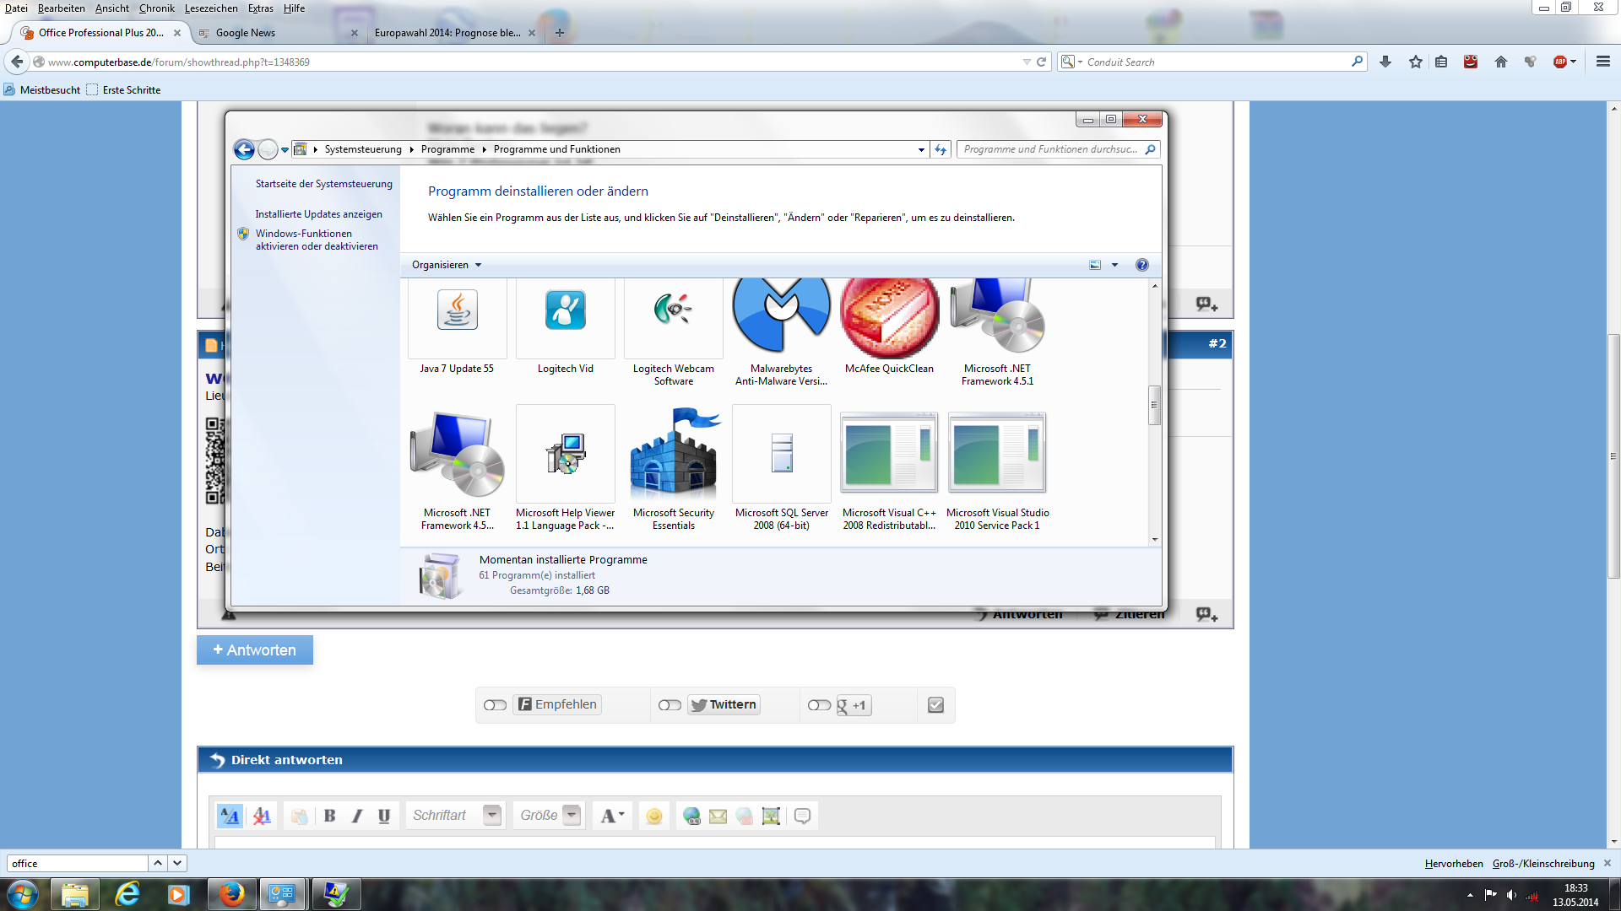Click the help question mark in Programme window
This screenshot has height=911, width=1621.
click(x=1142, y=265)
